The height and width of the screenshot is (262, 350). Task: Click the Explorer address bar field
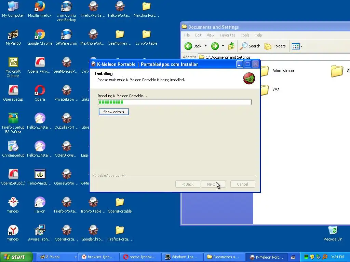[x=274, y=57]
